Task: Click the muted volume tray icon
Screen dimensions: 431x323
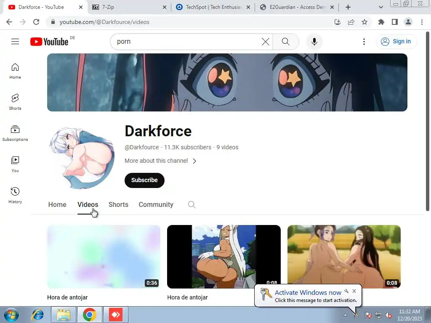Action: tap(388, 315)
